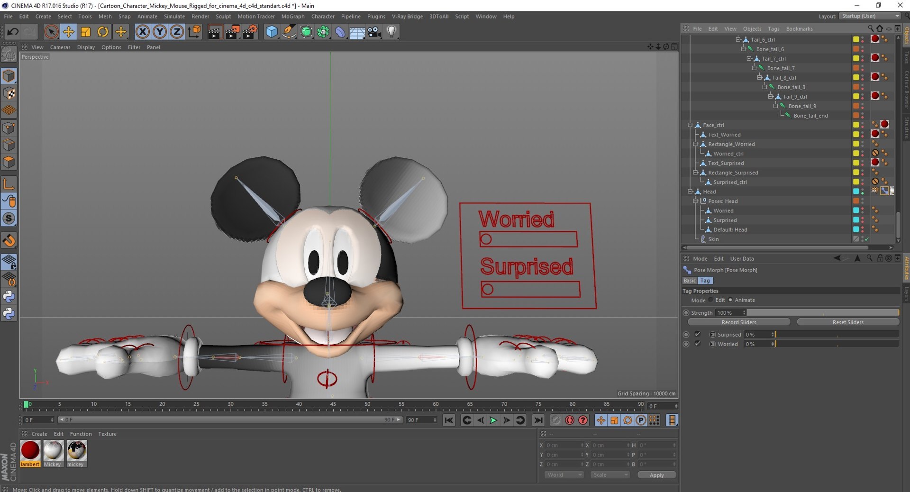Click Reset Sliders button

[848, 322]
